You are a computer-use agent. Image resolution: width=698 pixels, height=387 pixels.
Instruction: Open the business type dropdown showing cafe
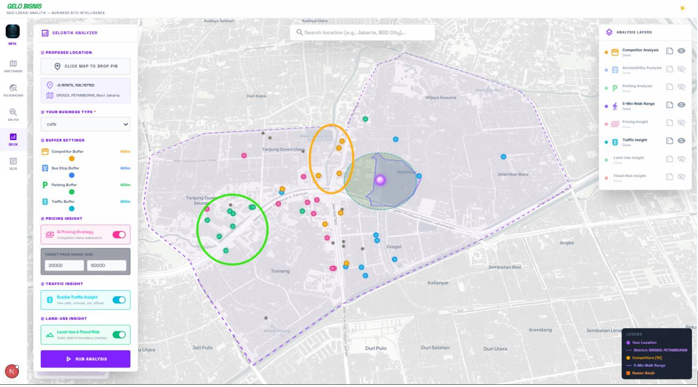pos(86,124)
